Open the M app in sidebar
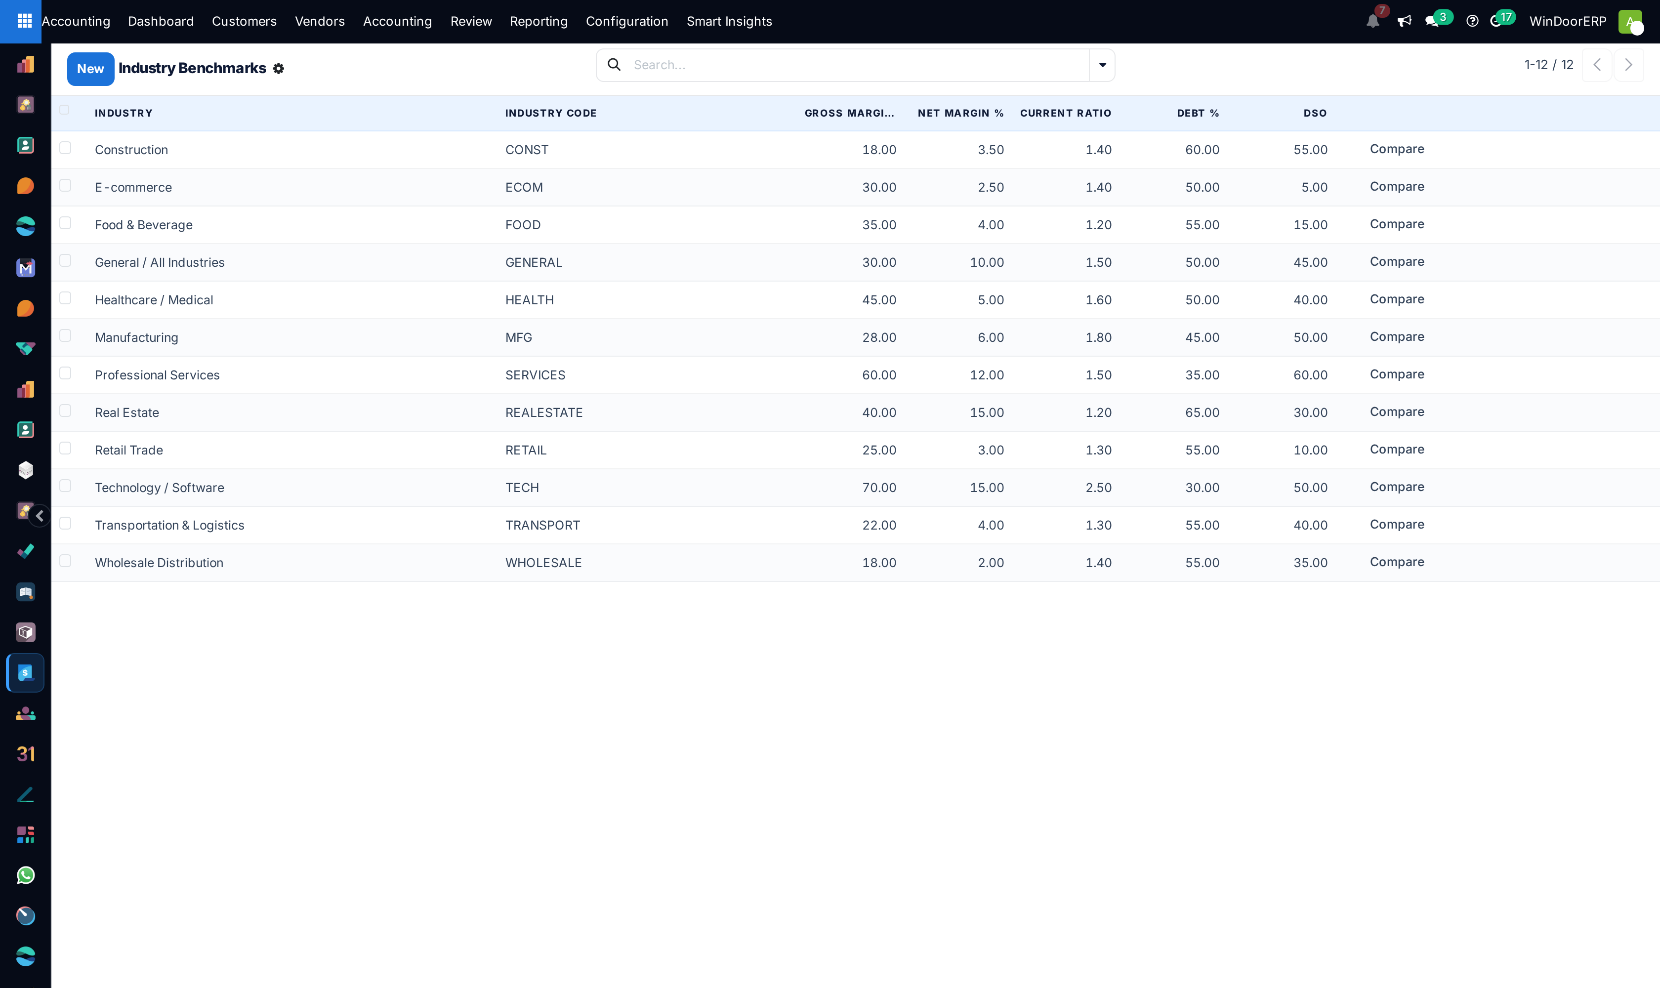1660x988 pixels. 25,268
